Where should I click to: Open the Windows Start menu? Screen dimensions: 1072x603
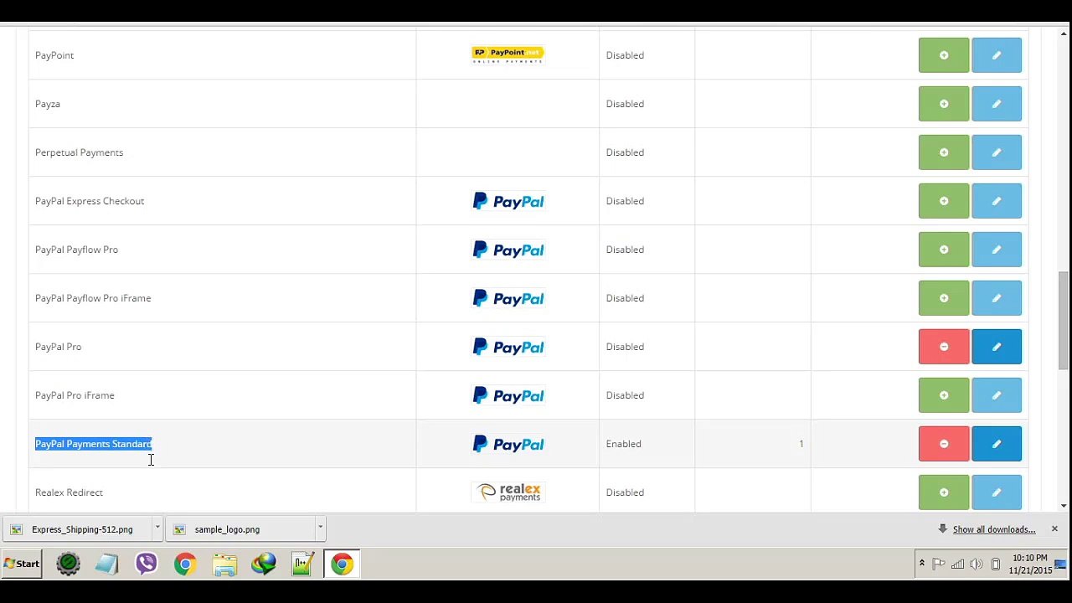click(22, 564)
